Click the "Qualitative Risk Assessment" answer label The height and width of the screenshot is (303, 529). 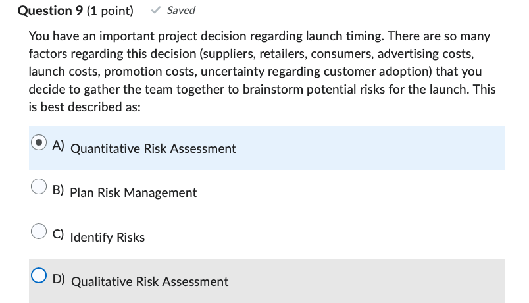click(x=149, y=282)
